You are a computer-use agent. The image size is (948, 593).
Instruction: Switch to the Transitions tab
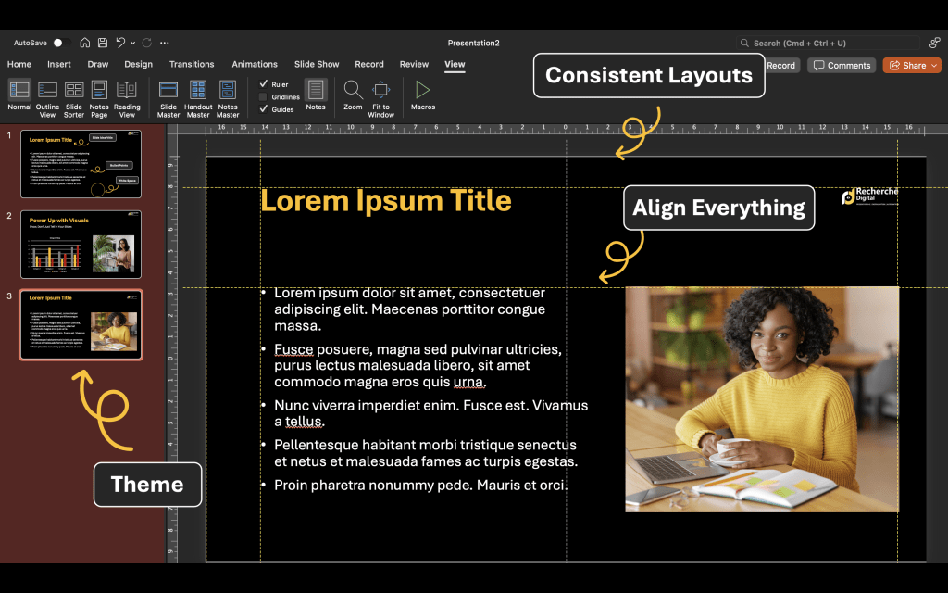click(192, 65)
